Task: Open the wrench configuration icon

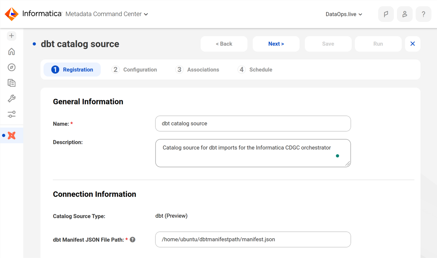Action: coord(12,99)
